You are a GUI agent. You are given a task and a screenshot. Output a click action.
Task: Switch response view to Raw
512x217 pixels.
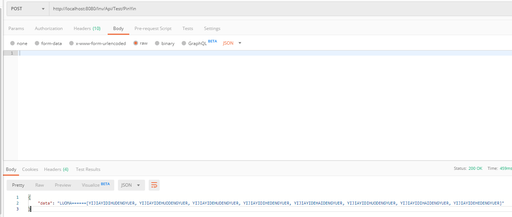click(40, 185)
